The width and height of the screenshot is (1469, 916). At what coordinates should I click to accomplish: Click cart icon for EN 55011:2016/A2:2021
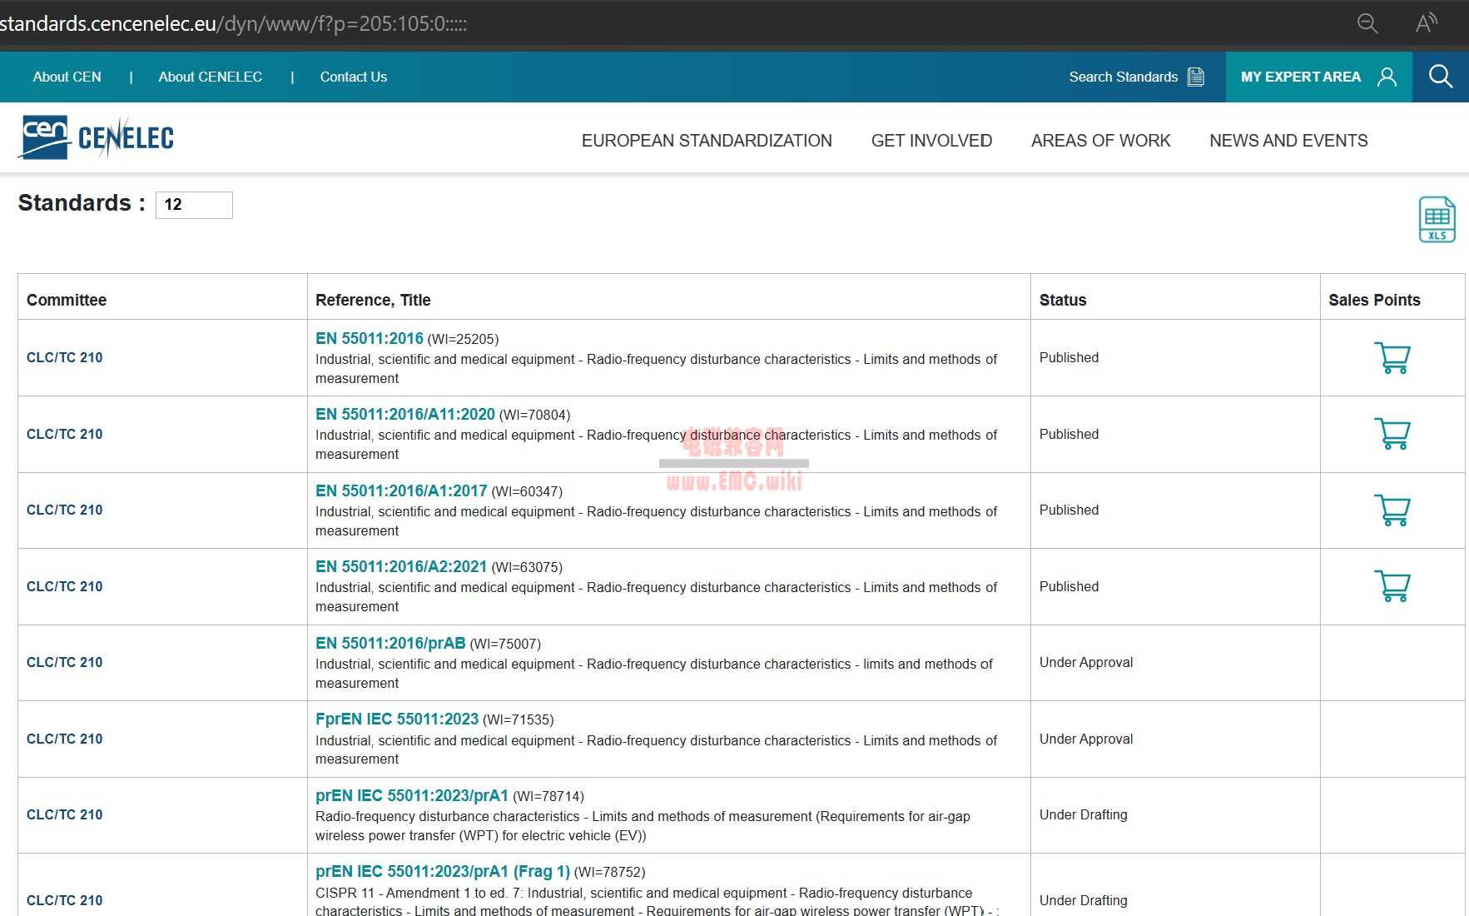coord(1392,586)
